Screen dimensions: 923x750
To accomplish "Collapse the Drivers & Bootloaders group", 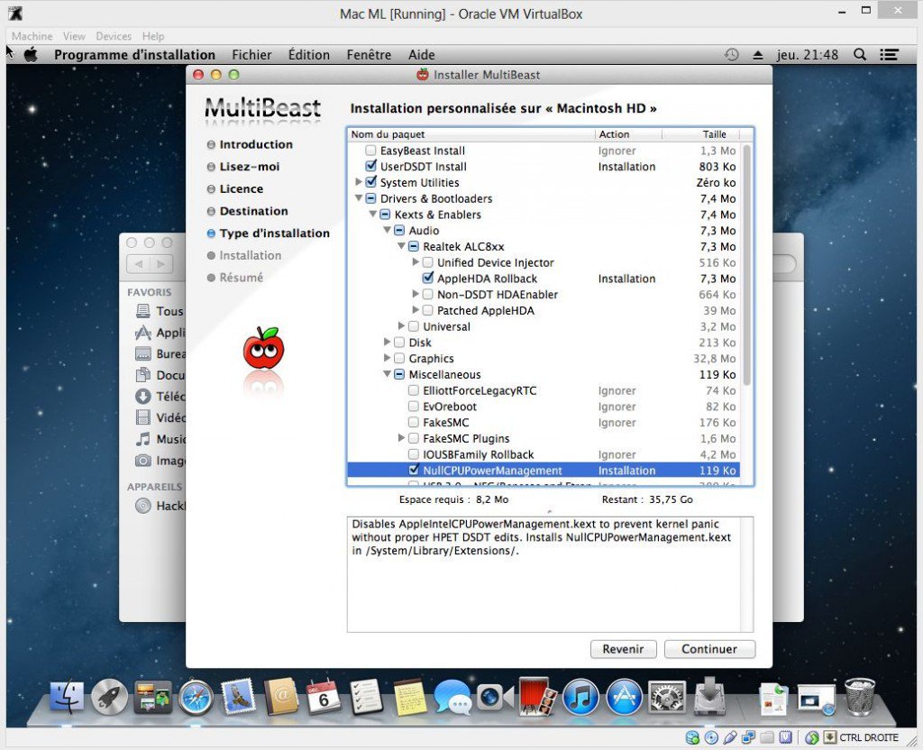I will pyautogui.click(x=358, y=198).
